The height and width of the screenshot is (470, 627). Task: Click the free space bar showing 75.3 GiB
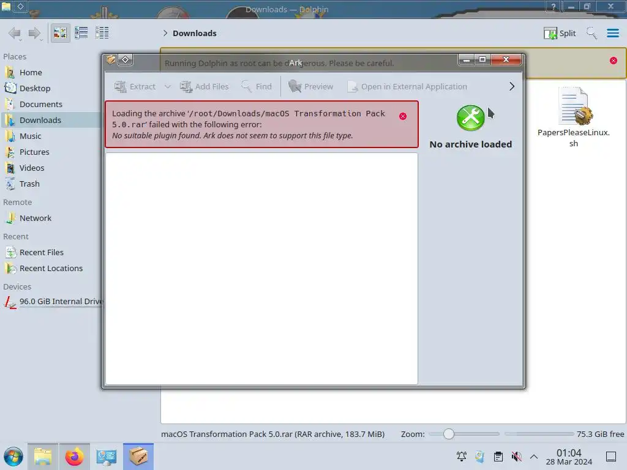coord(539,434)
